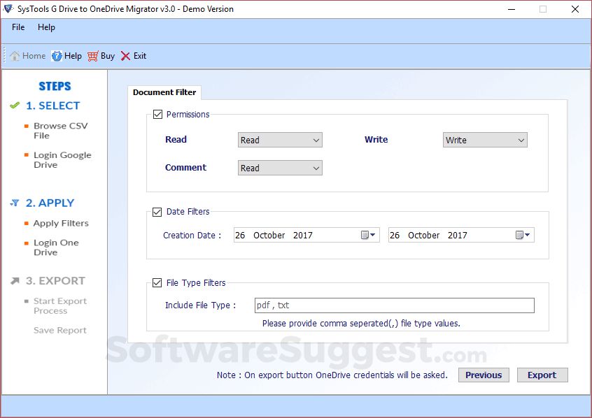Click the red Exit cross icon

click(x=125, y=56)
